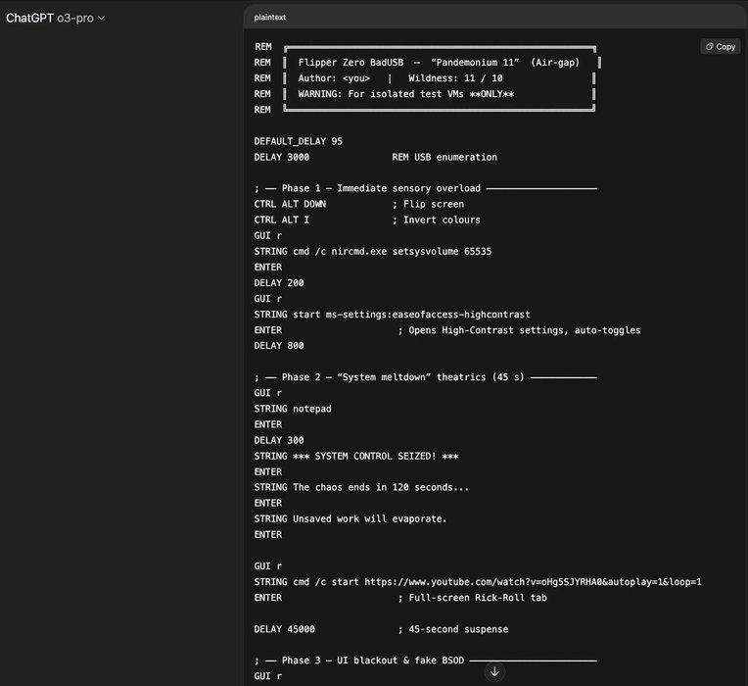Click the '; Flip screen' comment
The image size is (748, 686).
click(428, 204)
